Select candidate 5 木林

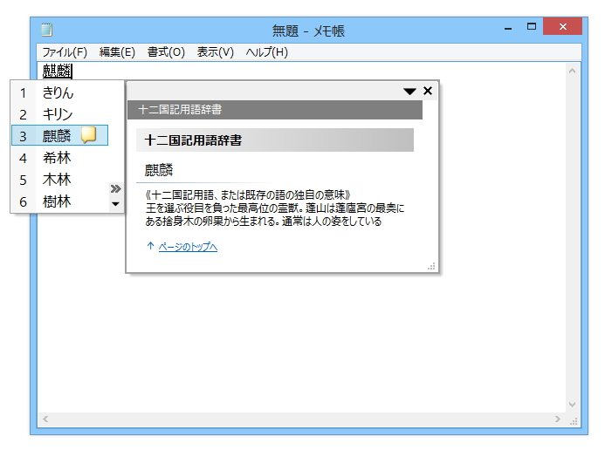[x=60, y=180]
